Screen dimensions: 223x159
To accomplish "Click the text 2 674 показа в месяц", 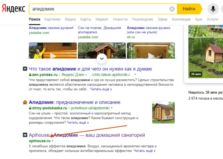I will pyautogui.click(x=206, y=99).
